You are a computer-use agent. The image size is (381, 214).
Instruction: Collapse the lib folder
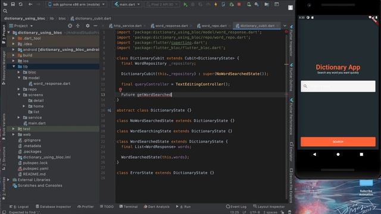click(14, 67)
